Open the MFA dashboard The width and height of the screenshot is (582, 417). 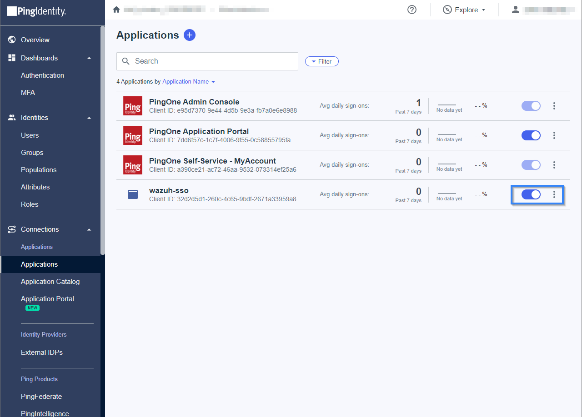coord(28,93)
